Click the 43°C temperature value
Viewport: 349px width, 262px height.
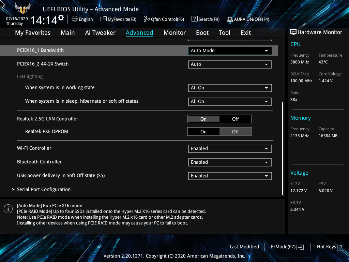pos(323,62)
